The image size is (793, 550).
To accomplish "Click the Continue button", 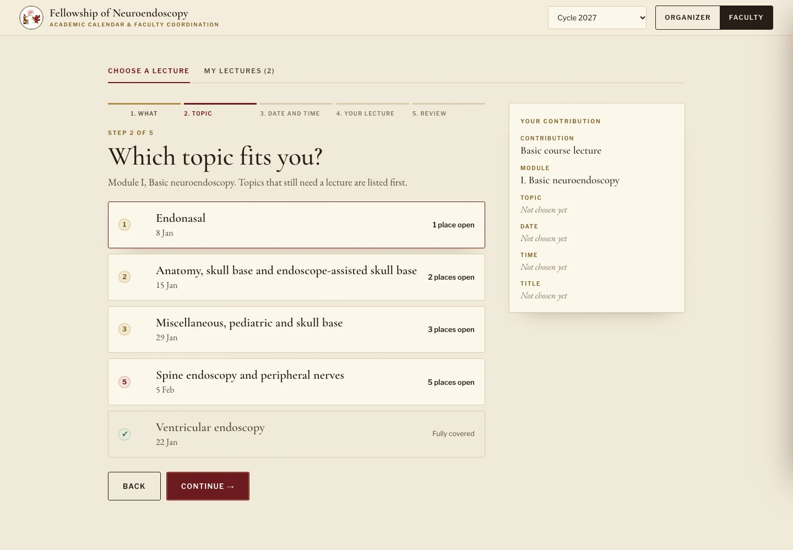I will tap(208, 486).
